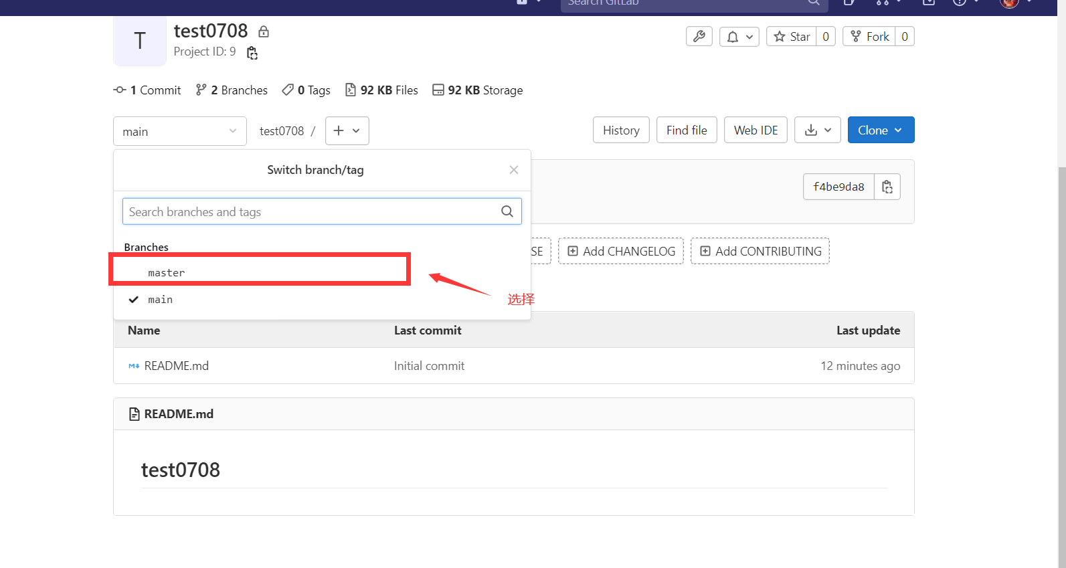Open the plus add-file dropdown
1066x568 pixels.
[x=347, y=130]
